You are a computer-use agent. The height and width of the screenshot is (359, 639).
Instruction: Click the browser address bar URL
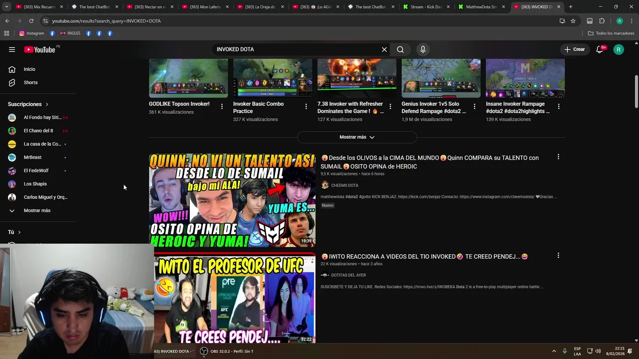click(x=106, y=21)
